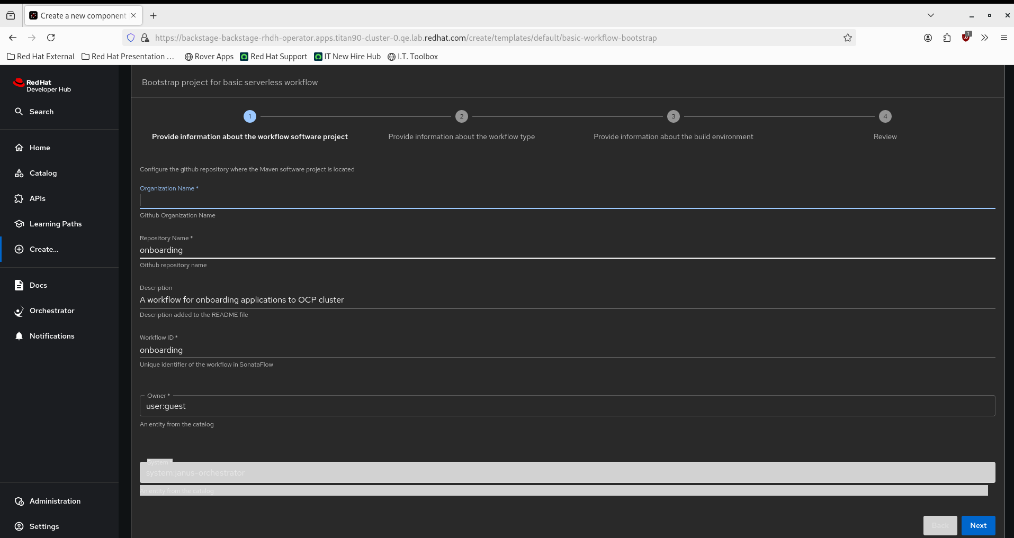
Task: Switch to the Create a new component tab
Action: coord(83,15)
